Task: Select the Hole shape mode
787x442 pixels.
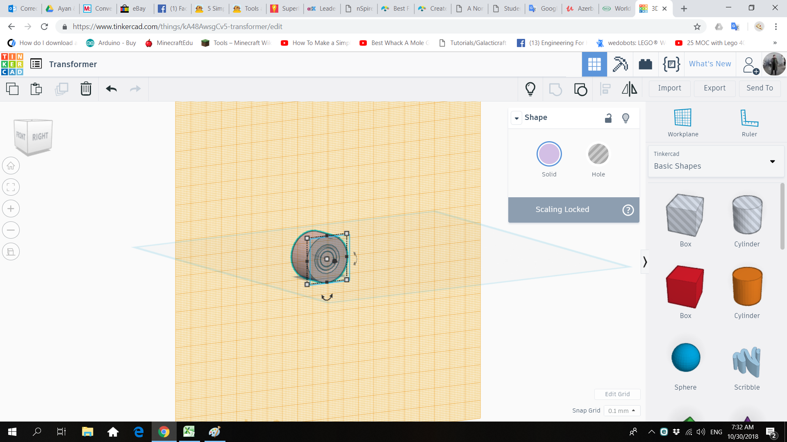Action: [x=598, y=154]
